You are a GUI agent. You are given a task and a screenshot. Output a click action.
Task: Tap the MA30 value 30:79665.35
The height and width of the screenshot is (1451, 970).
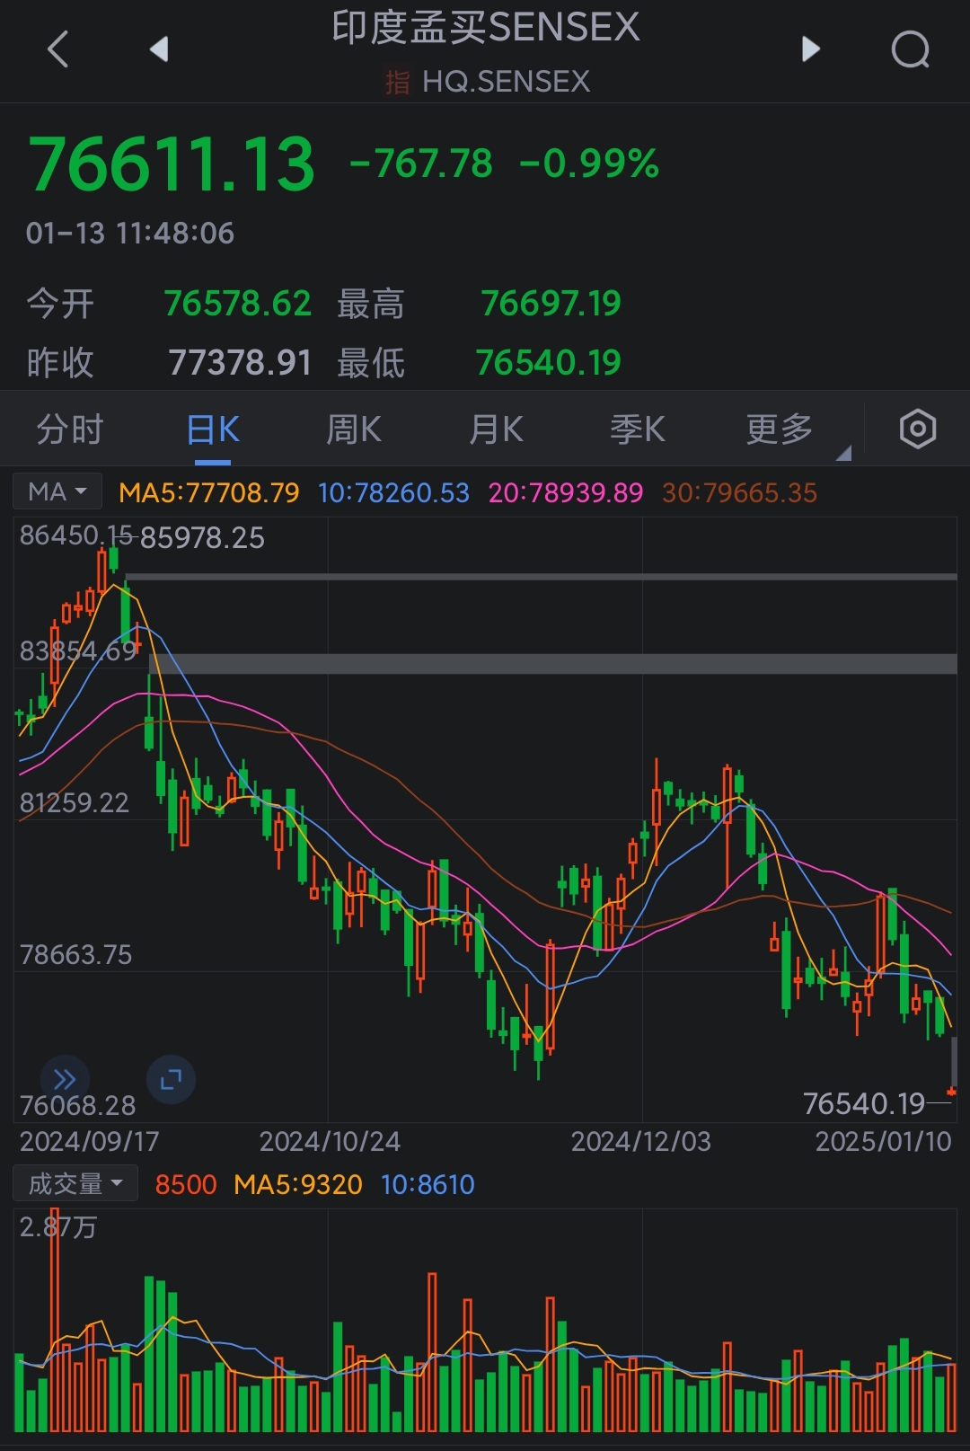(x=740, y=492)
